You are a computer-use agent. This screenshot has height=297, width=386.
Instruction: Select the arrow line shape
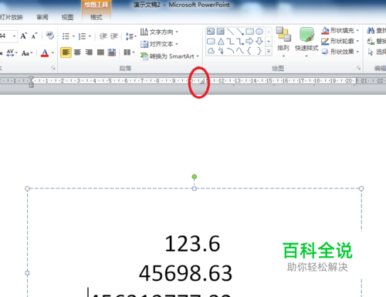click(240, 32)
